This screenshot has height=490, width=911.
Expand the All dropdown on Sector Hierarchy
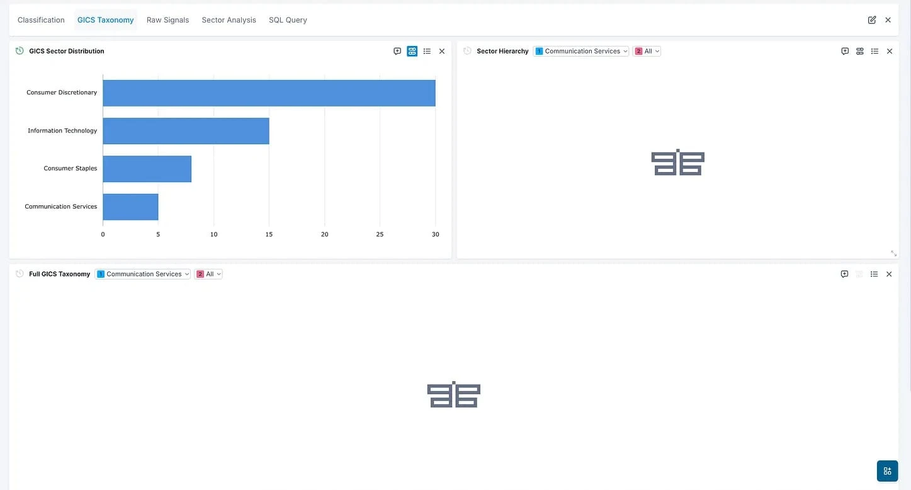point(647,51)
